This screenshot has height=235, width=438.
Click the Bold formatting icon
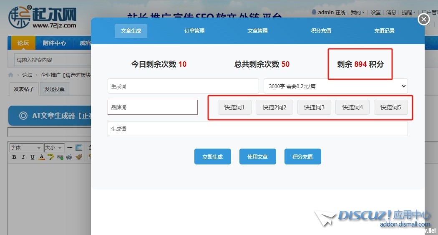click(14, 157)
